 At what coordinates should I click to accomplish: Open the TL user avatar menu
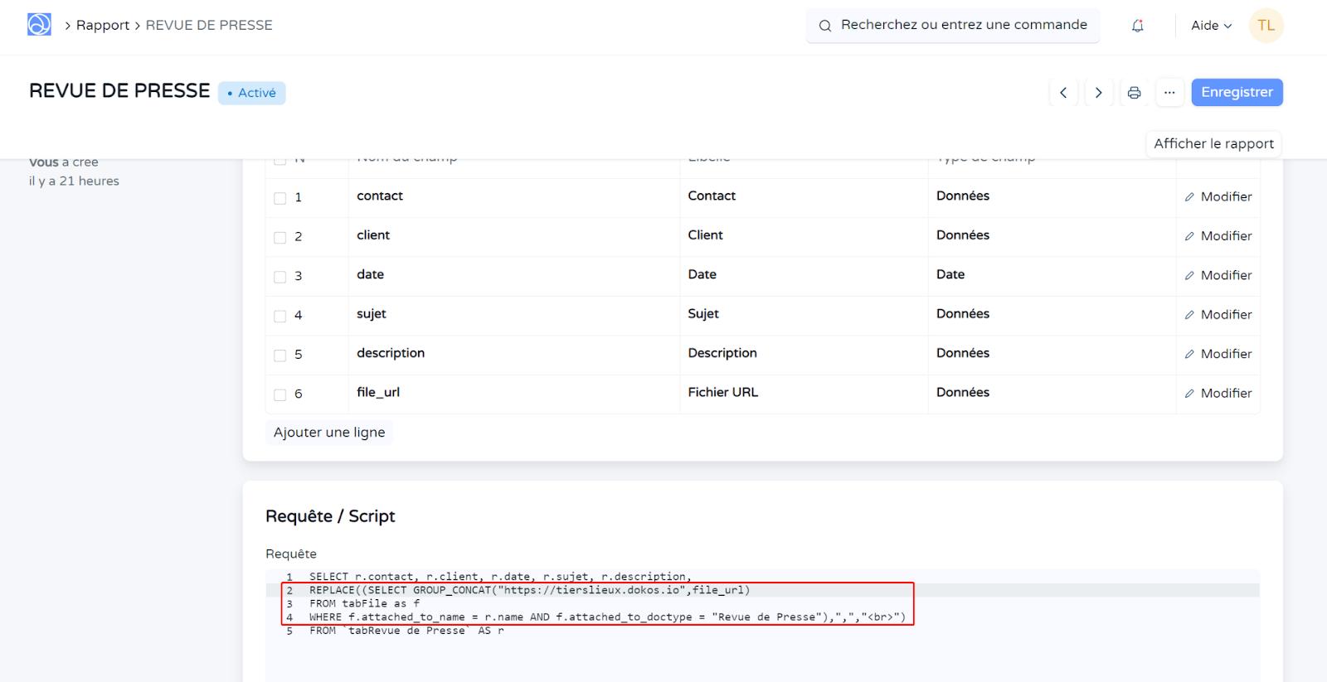coord(1266,26)
